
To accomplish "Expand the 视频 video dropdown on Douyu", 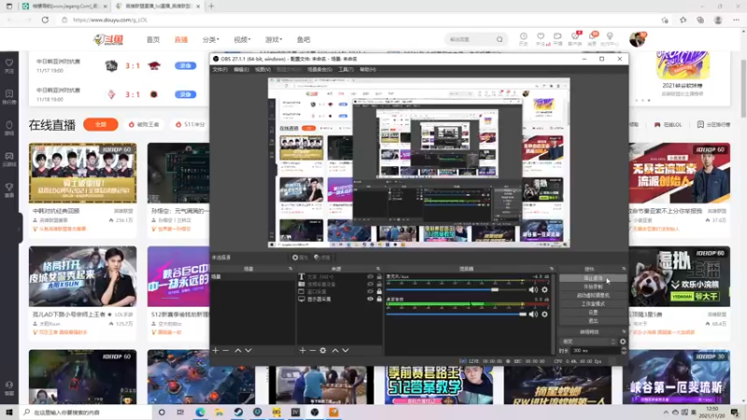I will [x=242, y=39].
